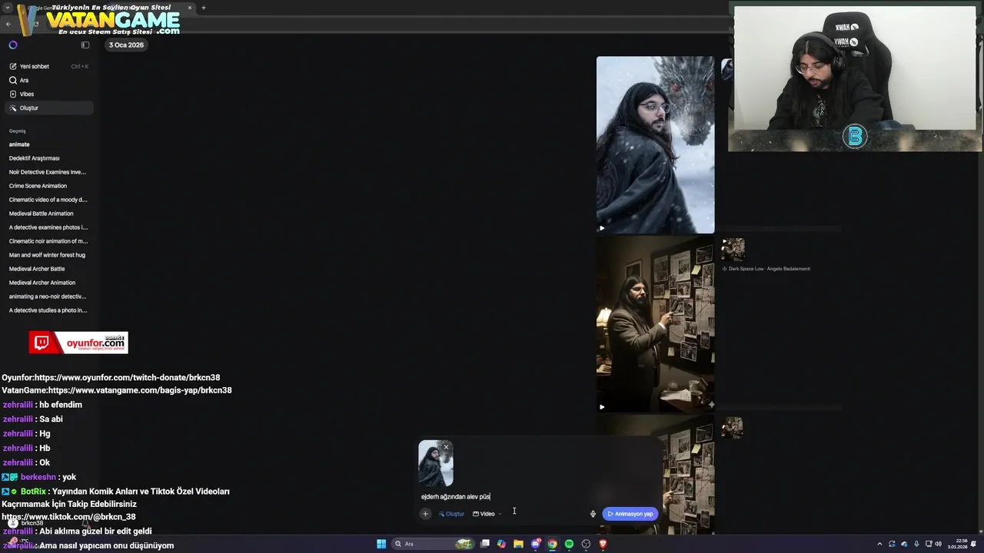Open volume control from tray

(938, 544)
